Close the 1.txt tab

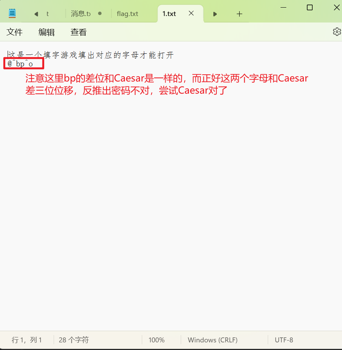click(191, 13)
